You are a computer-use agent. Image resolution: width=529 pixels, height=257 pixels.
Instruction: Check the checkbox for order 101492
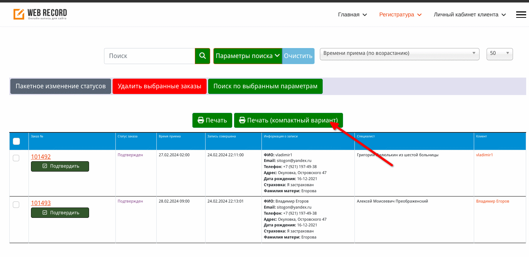tap(16, 158)
